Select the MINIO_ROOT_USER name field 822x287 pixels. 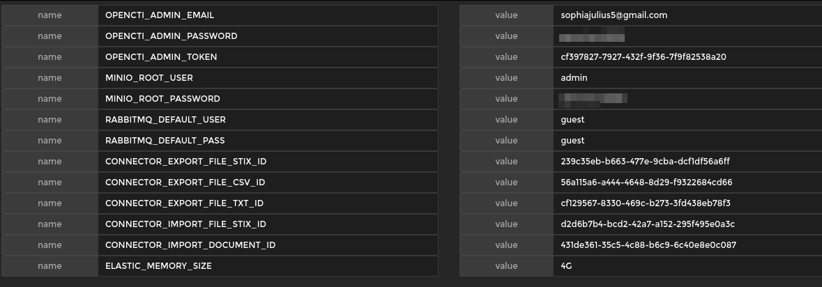click(268, 78)
